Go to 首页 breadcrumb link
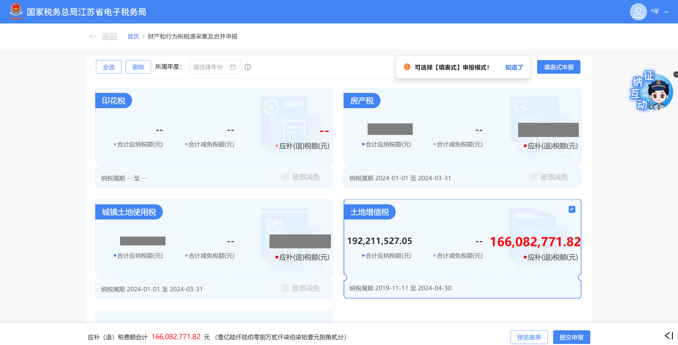The width and height of the screenshot is (678, 345). pyautogui.click(x=133, y=37)
